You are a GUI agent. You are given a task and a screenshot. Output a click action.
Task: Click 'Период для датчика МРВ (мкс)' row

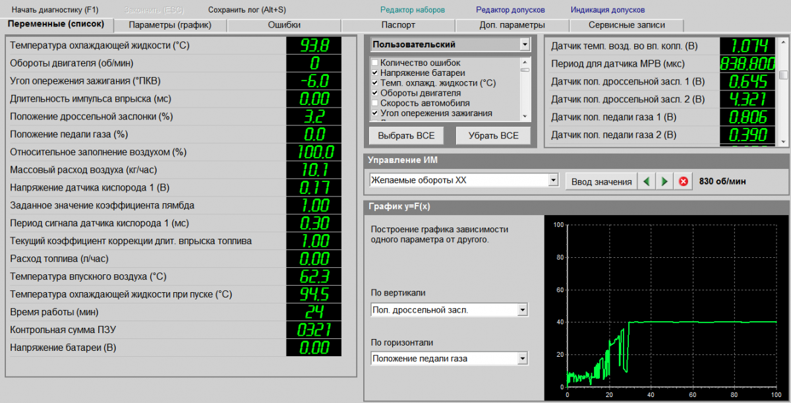(x=662, y=64)
